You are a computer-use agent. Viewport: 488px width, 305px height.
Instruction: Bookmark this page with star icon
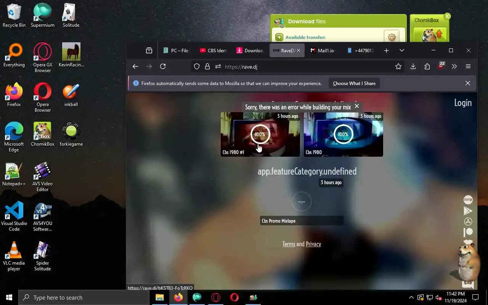(x=398, y=66)
